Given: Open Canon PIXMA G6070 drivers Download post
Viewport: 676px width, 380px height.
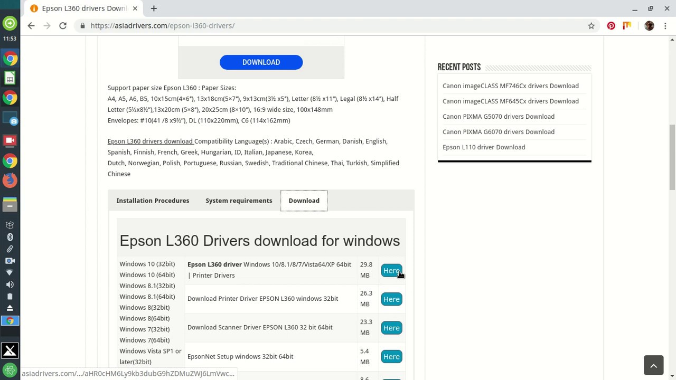Looking at the screenshot, I should click(499, 131).
